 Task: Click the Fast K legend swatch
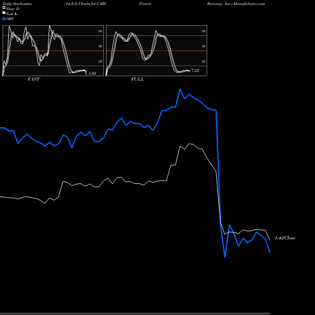[x=4, y=13]
